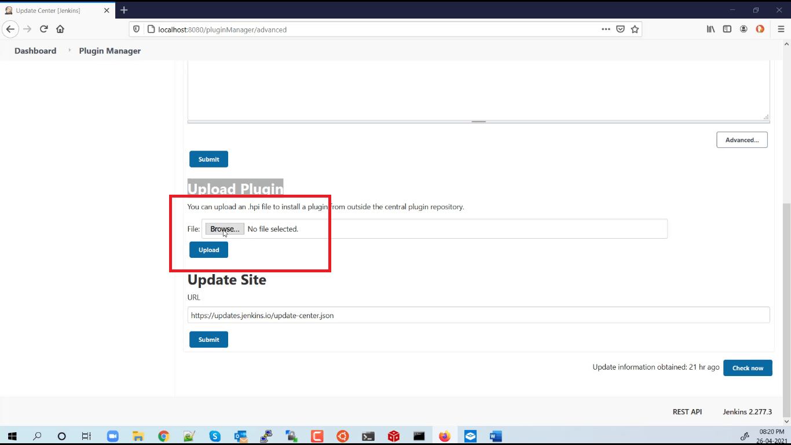This screenshot has height=445, width=791.
Task: Open the Firefox account icon
Action: 744,28
